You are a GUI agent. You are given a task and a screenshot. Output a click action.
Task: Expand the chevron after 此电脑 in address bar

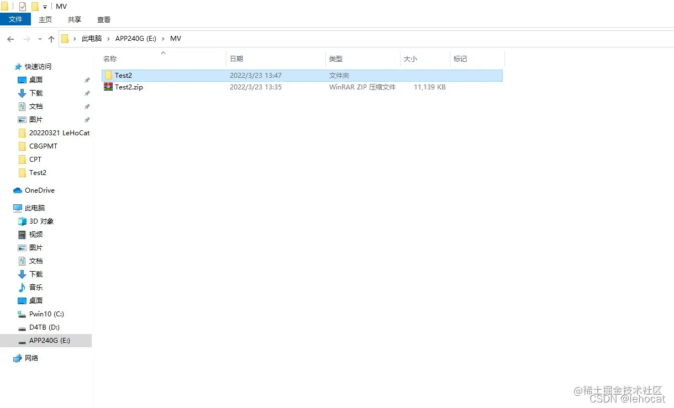(108, 39)
